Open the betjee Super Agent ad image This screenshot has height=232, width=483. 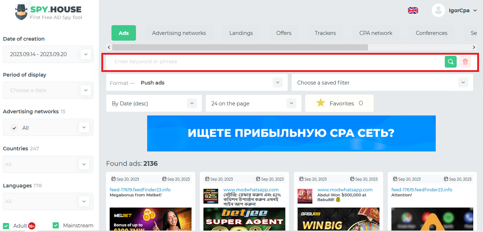click(244, 219)
